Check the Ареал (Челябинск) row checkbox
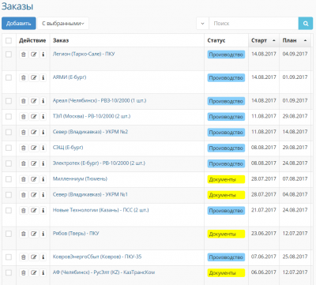The height and width of the screenshot is (285, 316). (9, 101)
